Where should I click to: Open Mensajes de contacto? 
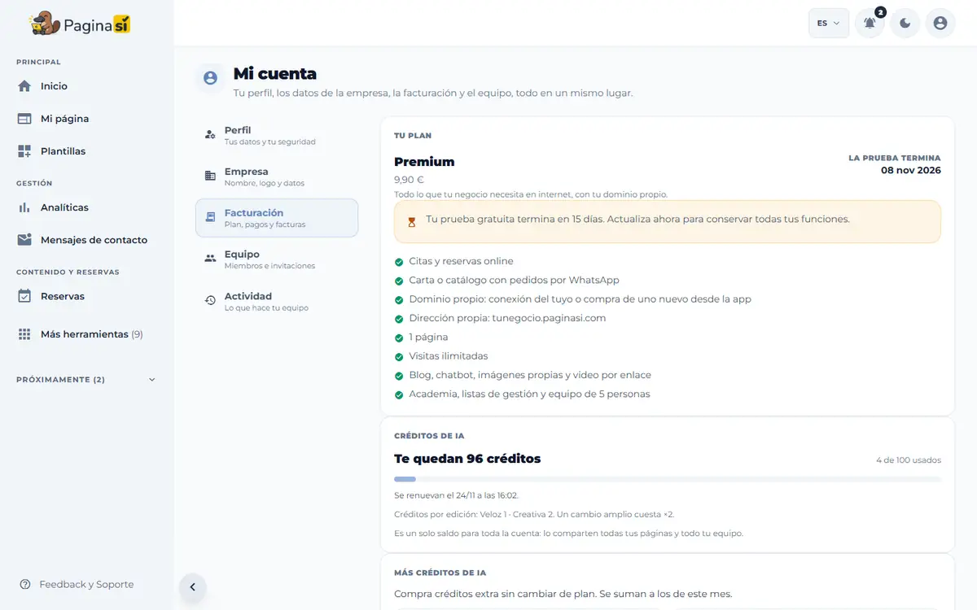[86, 240]
